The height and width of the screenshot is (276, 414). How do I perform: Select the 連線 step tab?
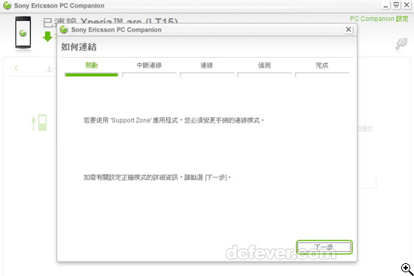207,65
